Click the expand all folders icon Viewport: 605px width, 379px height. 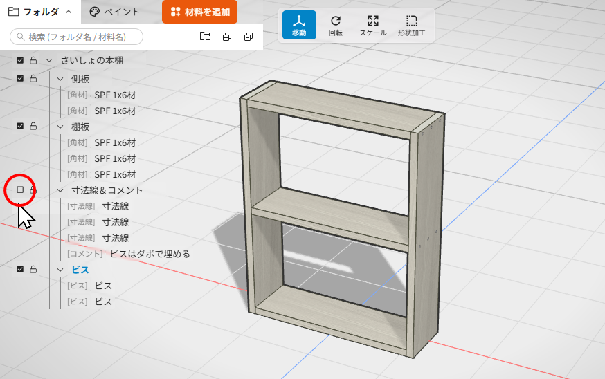pyautogui.click(x=227, y=37)
